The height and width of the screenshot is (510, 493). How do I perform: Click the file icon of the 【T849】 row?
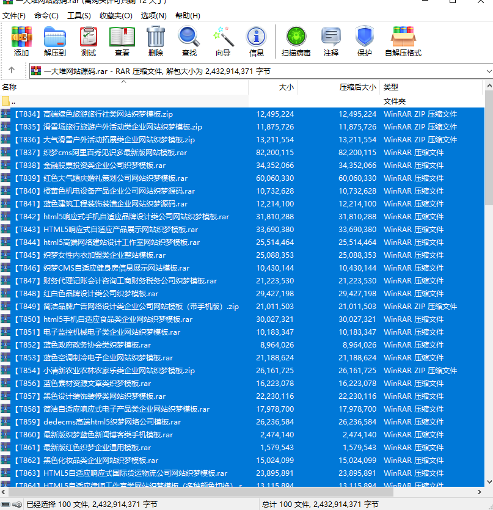[5, 306]
